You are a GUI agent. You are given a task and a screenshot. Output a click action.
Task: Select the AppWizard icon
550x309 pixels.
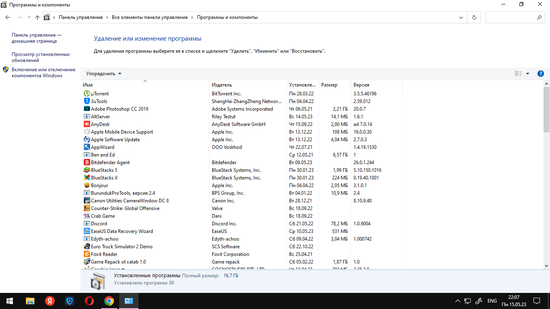pos(87,147)
